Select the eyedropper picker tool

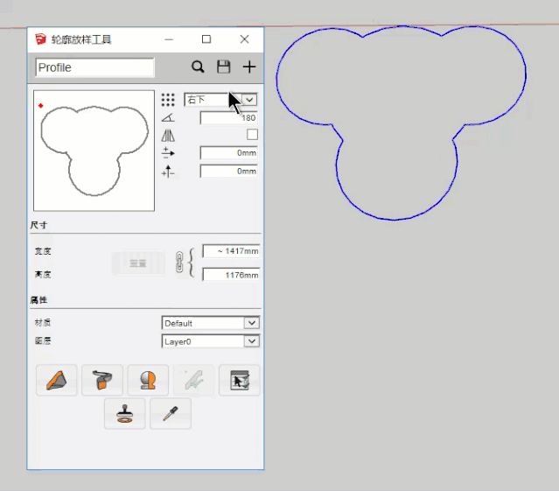coord(171,413)
